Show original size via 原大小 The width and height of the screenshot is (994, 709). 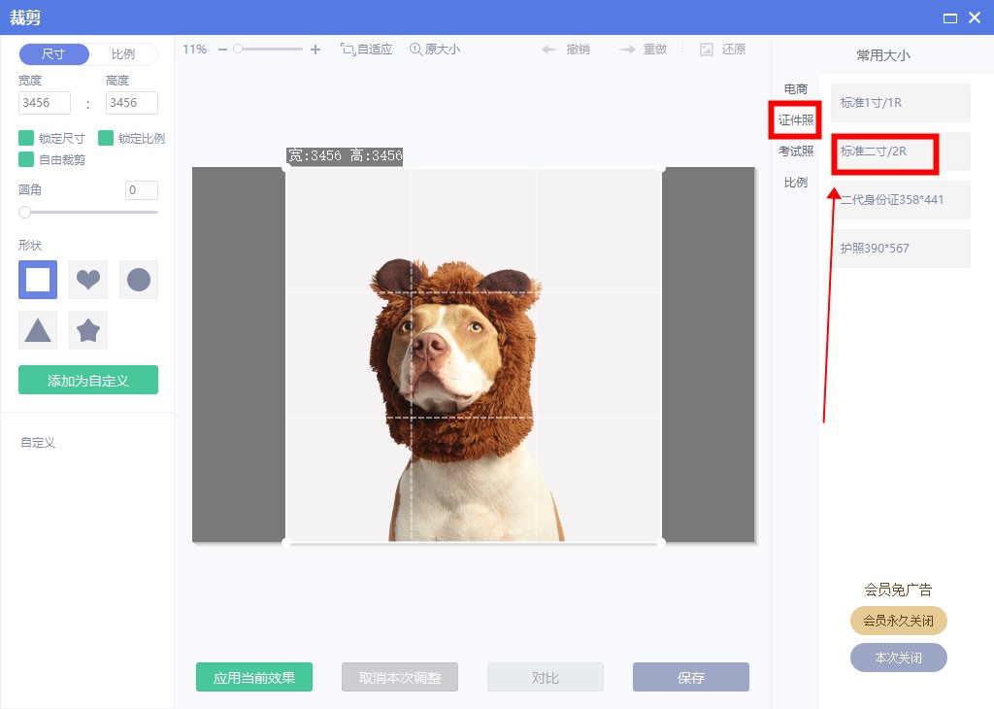point(434,50)
